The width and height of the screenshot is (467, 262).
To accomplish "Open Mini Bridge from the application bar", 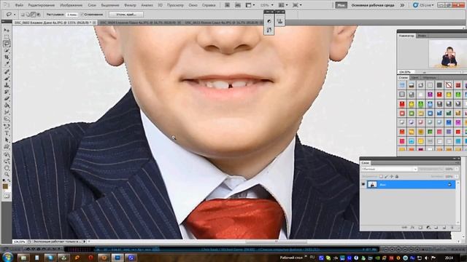I will click(x=238, y=5).
